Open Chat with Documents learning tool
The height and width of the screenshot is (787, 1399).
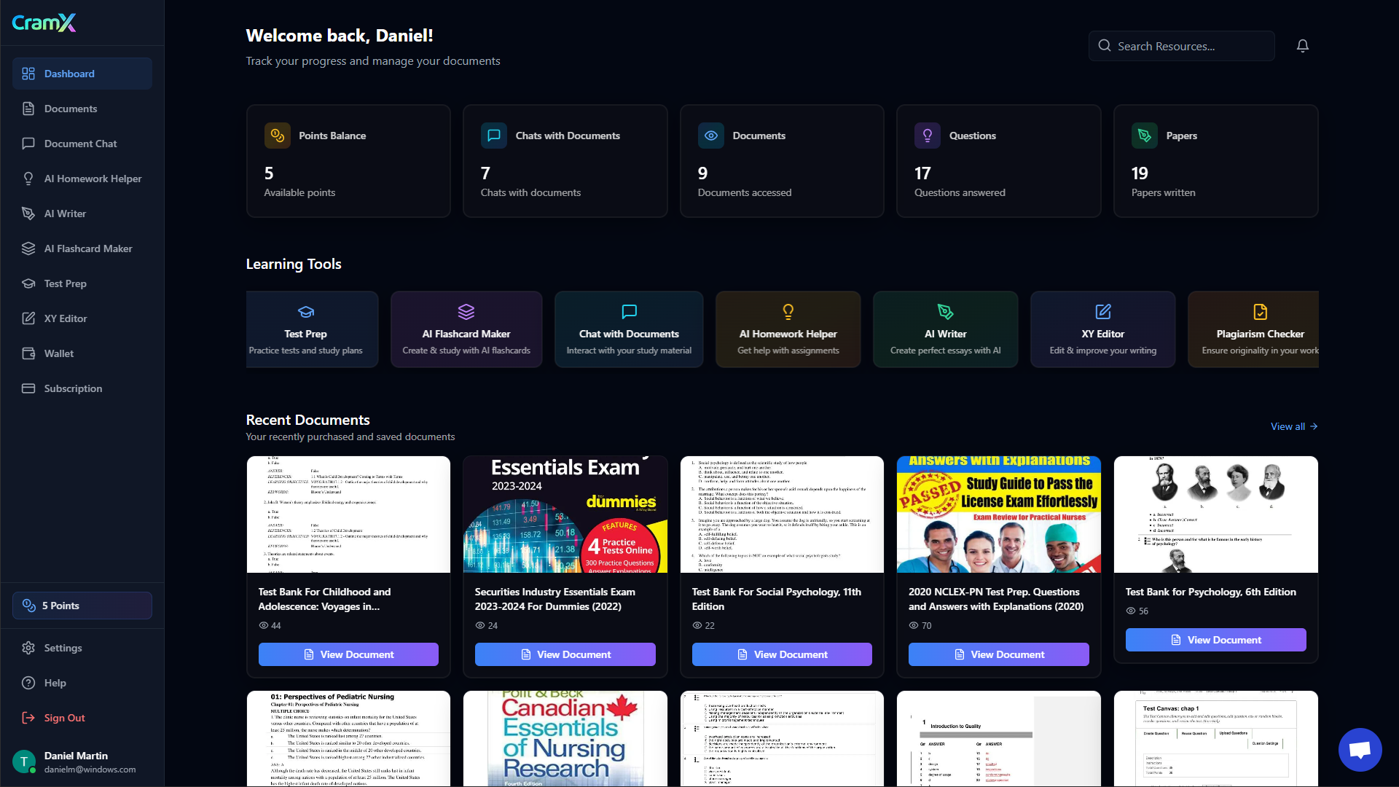click(629, 329)
